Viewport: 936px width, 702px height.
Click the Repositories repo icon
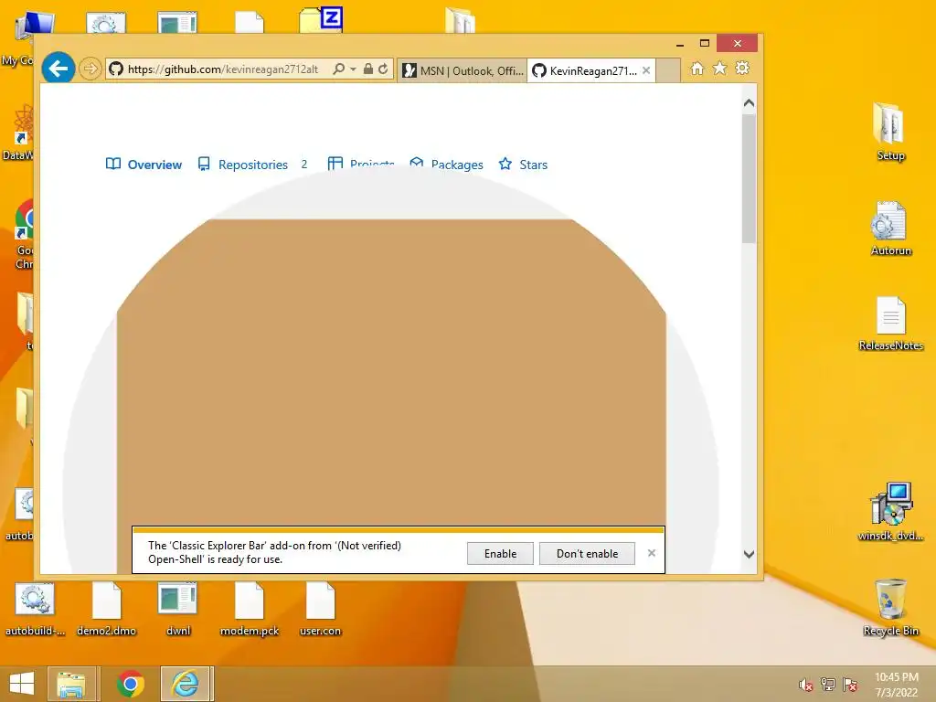[x=204, y=165]
